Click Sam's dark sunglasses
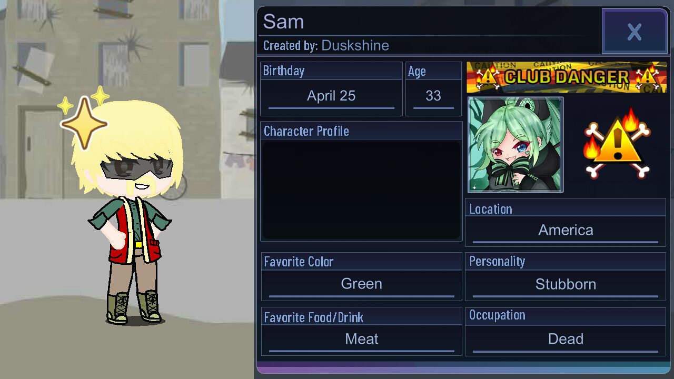Viewport: 674px width, 379px height. [x=136, y=168]
